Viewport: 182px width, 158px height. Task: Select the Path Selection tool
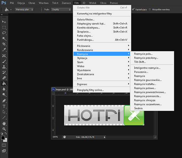4,112
